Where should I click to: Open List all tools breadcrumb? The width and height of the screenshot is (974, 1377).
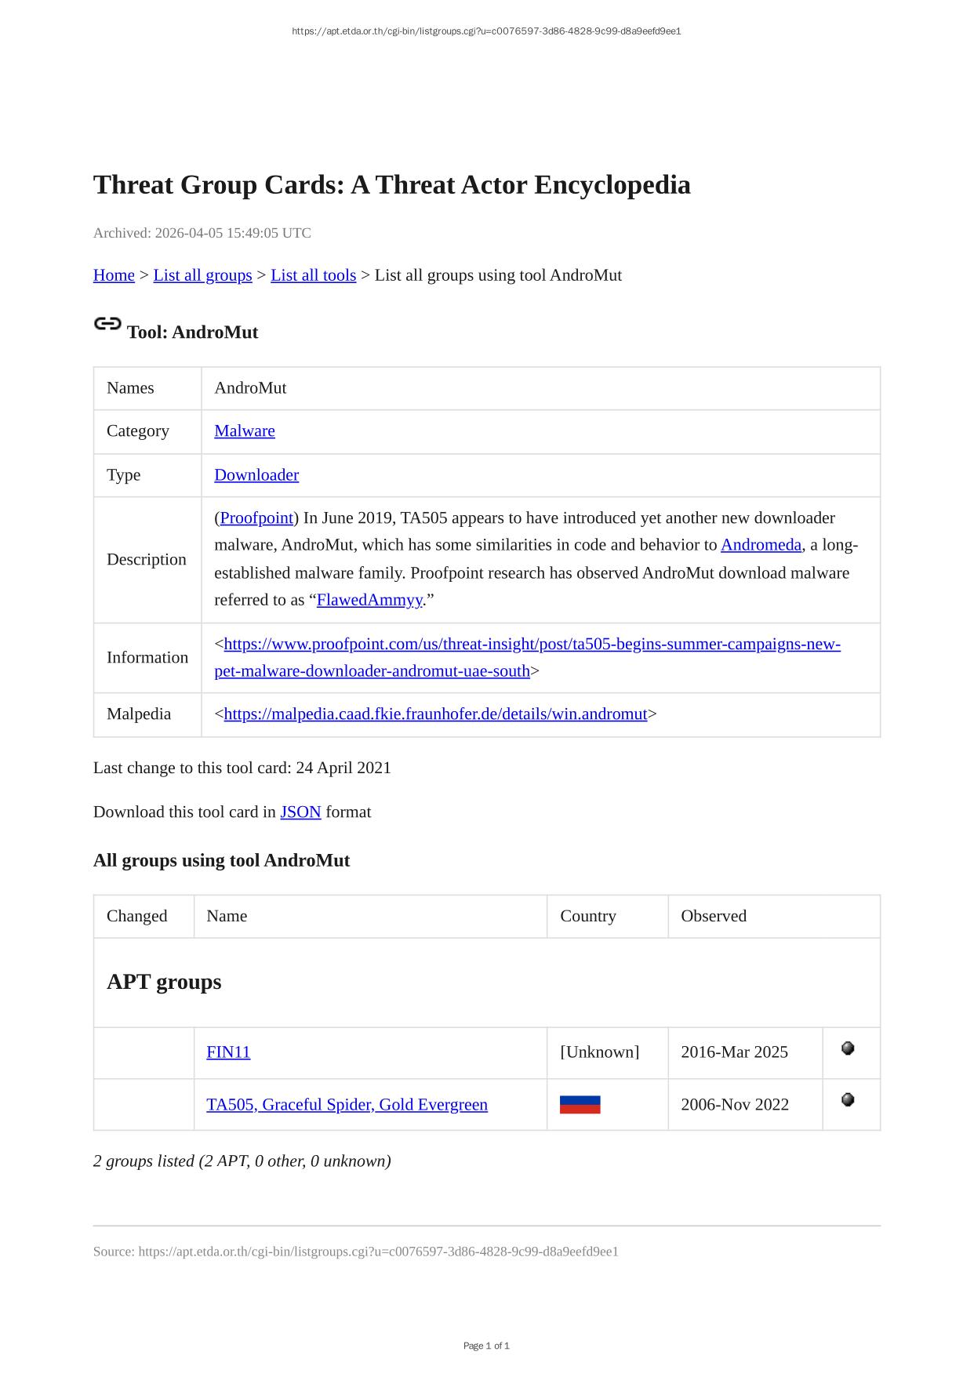pyautogui.click(x=313, y=275)
